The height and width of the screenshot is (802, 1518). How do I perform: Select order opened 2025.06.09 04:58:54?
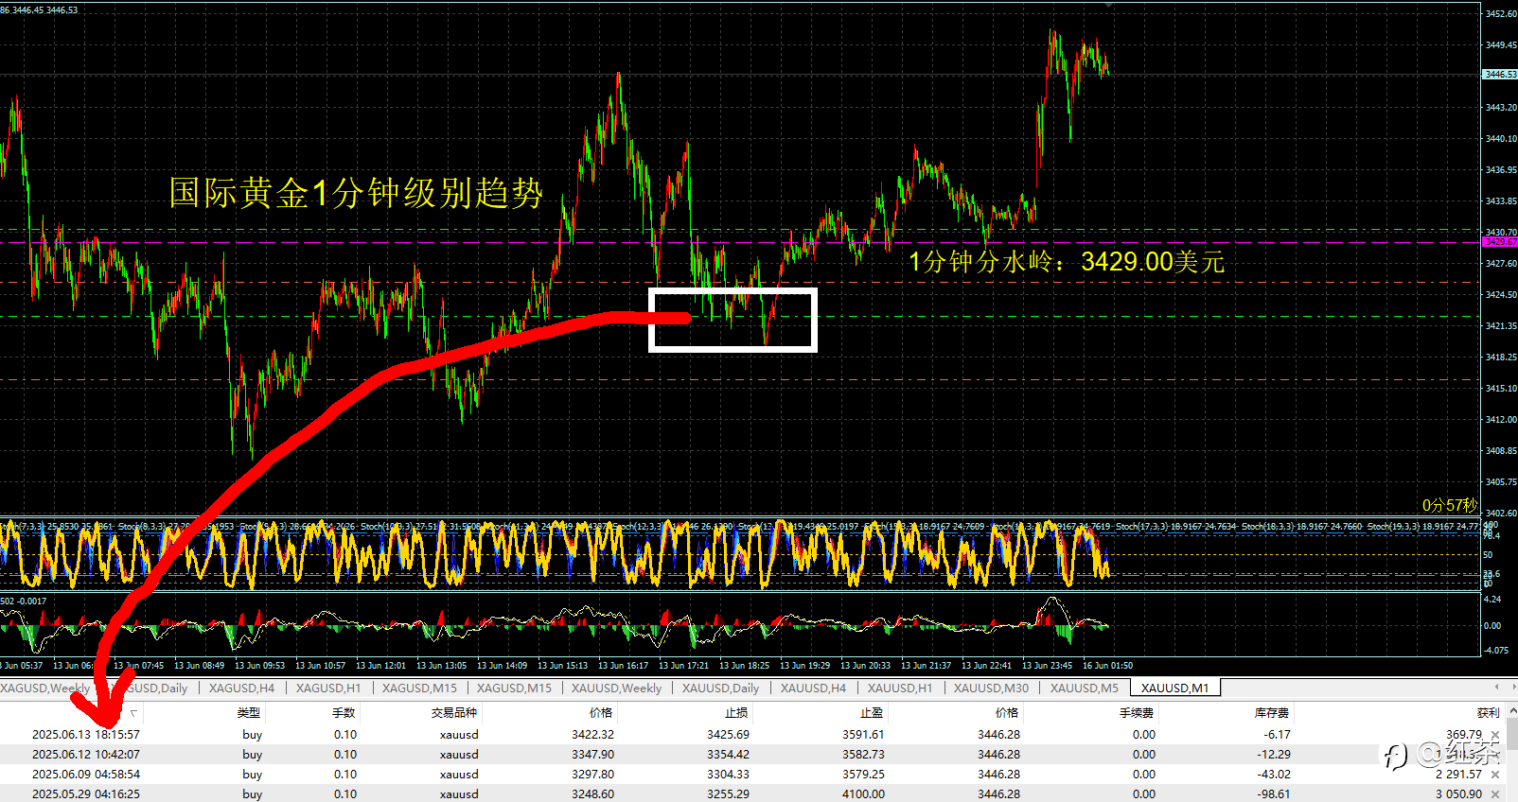[86, 775]
